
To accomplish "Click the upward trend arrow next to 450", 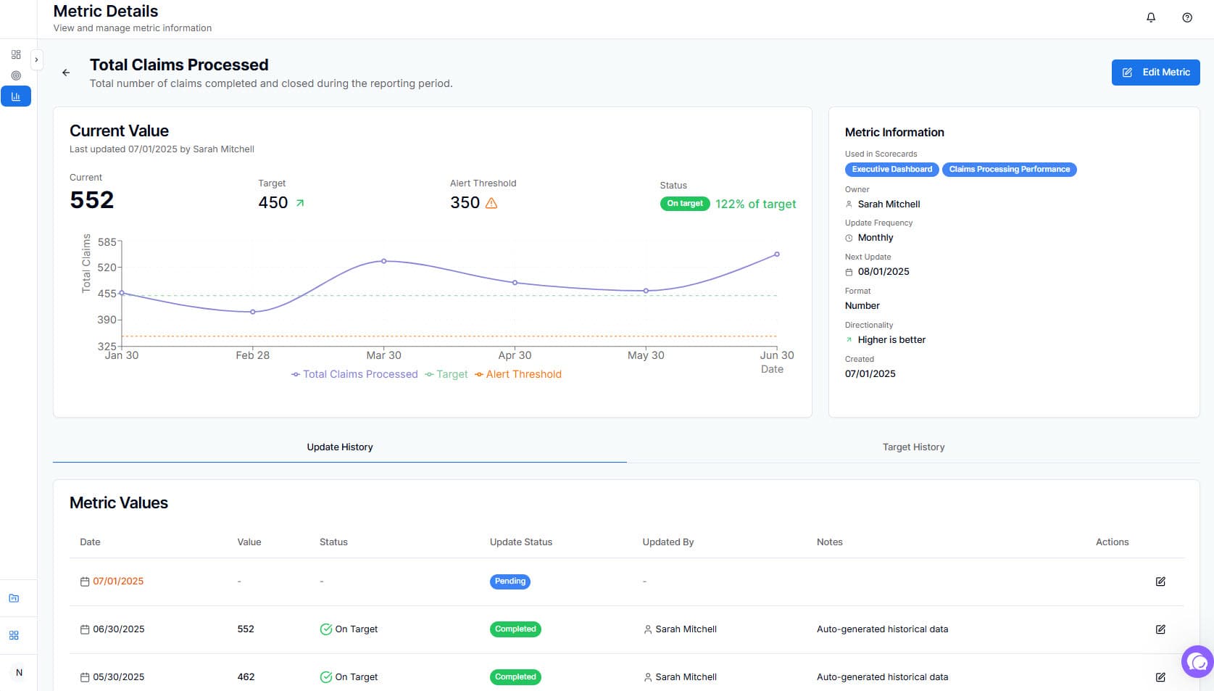I will point(298,203).
